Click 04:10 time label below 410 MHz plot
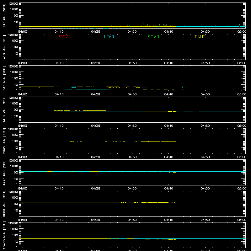 tap(59, 63)
